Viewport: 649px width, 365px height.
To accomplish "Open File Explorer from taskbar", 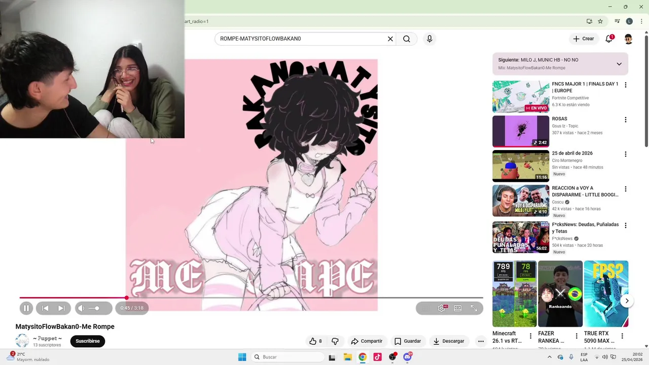I will coord(348,357).
